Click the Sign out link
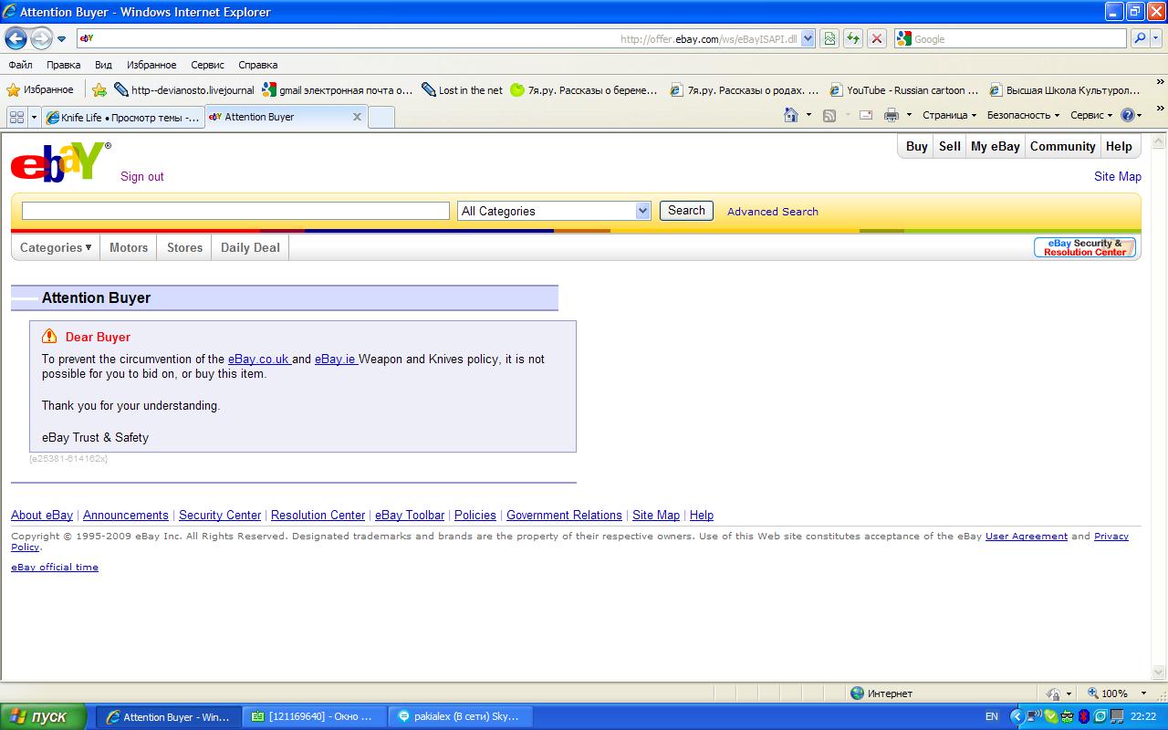This screenshot has width=1168, height=730. coord(142,176)
